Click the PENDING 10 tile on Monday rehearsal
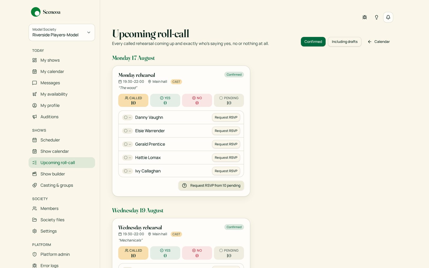Viewport: 429px width, 268px height. coord(229,100)
